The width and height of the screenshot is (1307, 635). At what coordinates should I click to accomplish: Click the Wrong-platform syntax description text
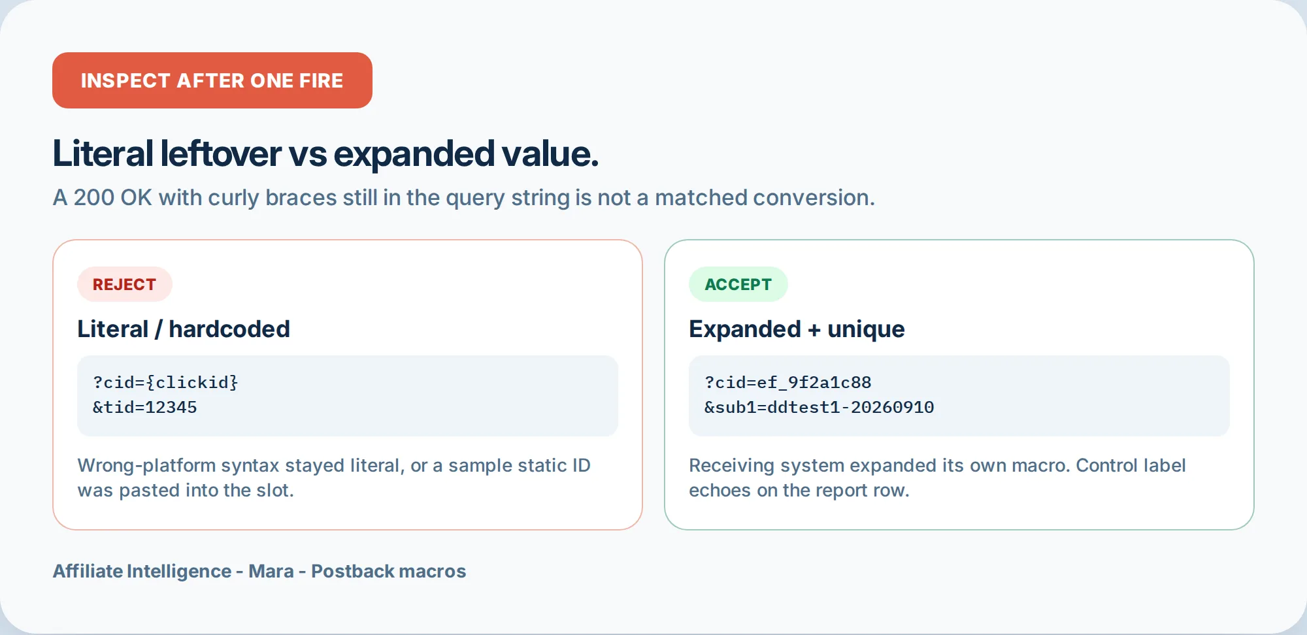pyautogui.click(x=334, y=478)
